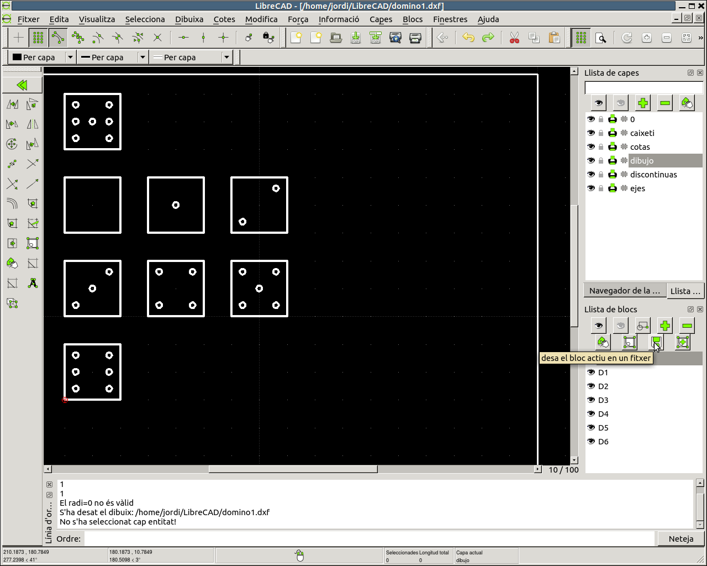707x566 pixels.
Task: Select the Rotate modify tool
Action: click(x=33, y=104)
